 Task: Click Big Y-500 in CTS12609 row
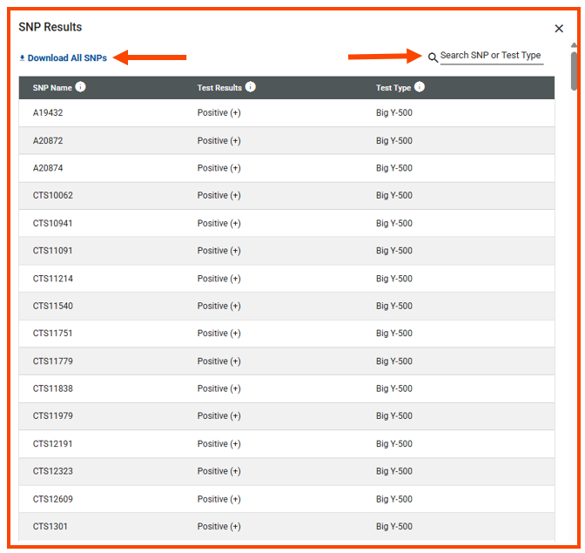(394, 499)
